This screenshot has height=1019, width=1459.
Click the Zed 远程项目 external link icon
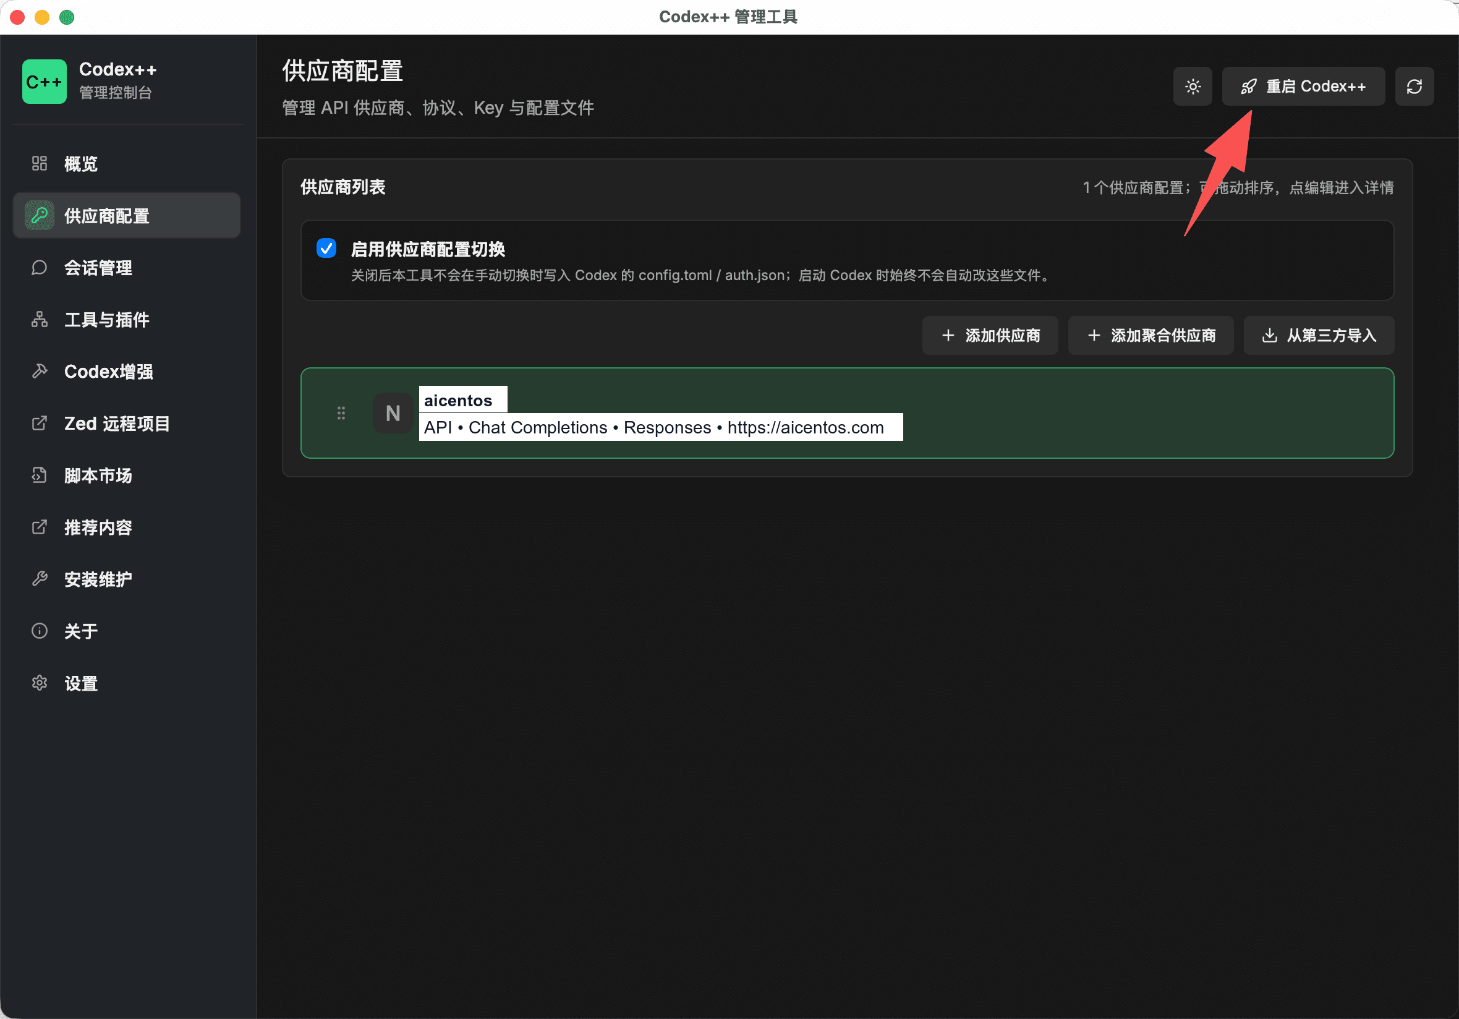point(40,424)
